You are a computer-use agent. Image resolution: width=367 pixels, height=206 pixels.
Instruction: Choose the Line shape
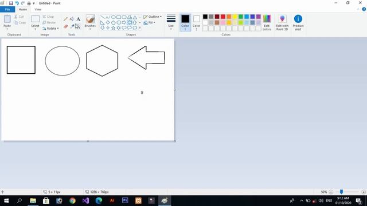(103, 17)
